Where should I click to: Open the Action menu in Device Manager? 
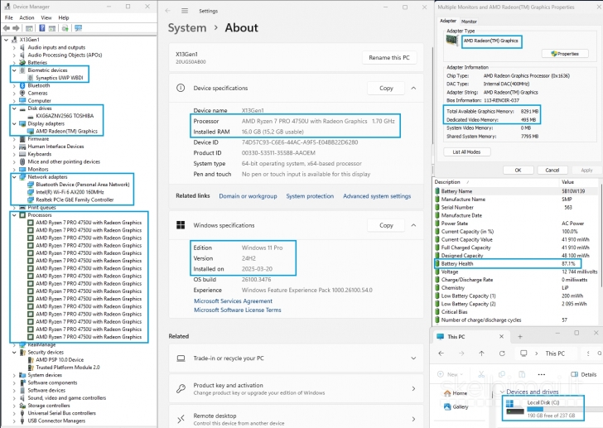(x=27, y=17)
